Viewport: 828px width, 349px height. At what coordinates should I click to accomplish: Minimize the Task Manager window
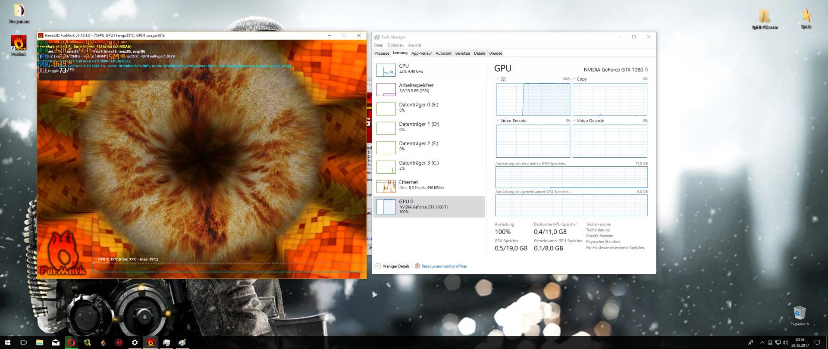pos(619,37)
